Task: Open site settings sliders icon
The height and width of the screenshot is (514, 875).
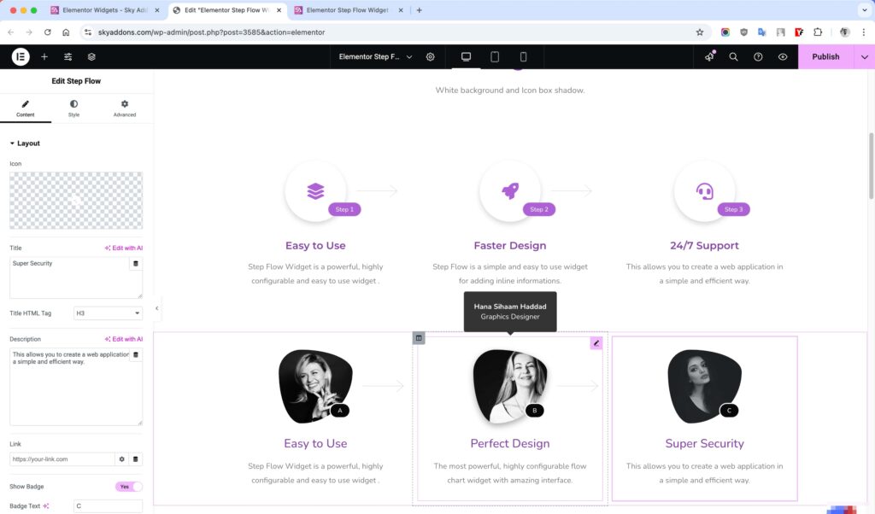Action: [x=68, y=57]
